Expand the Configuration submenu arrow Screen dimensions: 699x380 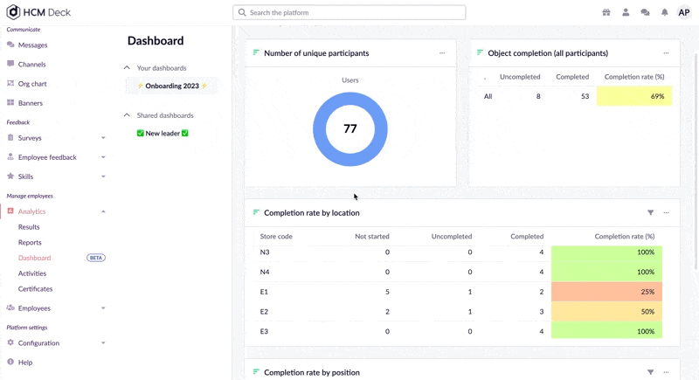click(x=103, y=343)
